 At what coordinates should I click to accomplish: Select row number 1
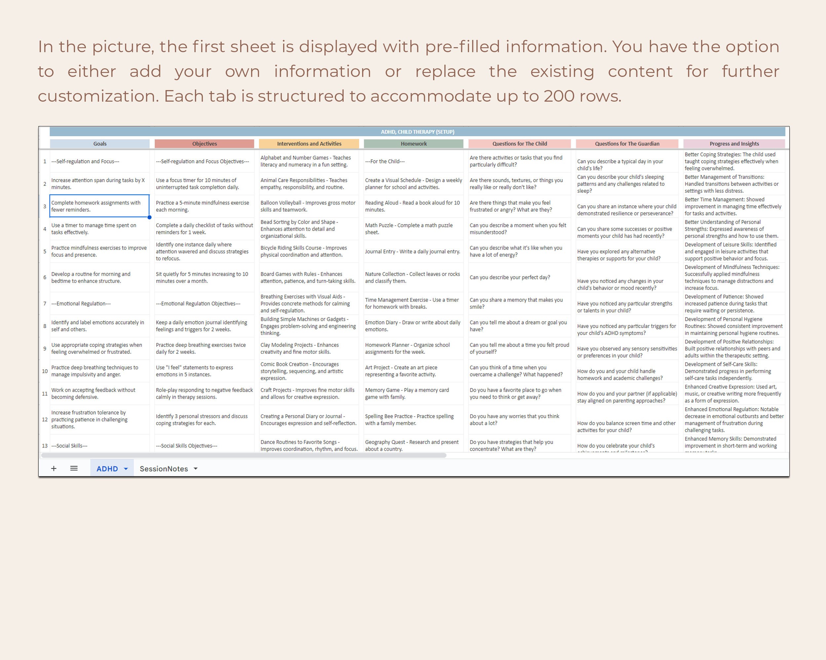click(x=45, y=161)
